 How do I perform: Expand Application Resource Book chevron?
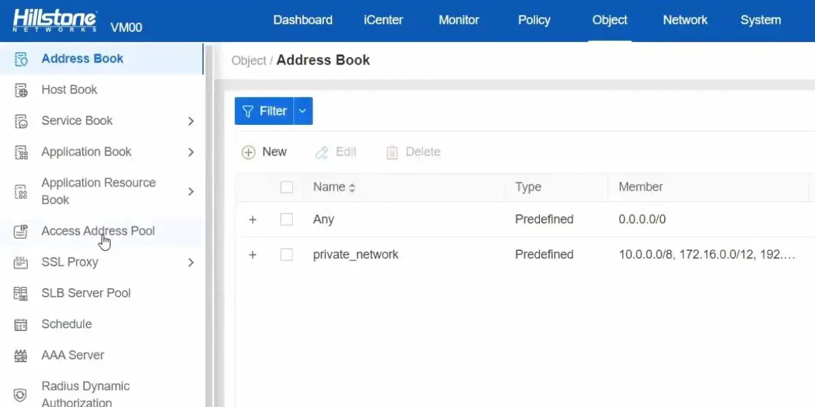(x=191, y=192)
